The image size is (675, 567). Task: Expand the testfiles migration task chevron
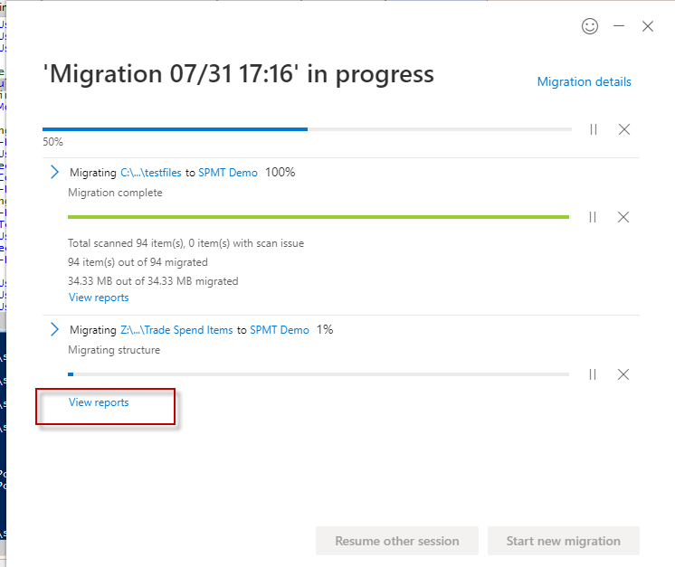(x=54, y=172)
